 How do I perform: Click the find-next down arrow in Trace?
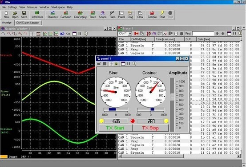pyautogui.click(x=217, y=34)
